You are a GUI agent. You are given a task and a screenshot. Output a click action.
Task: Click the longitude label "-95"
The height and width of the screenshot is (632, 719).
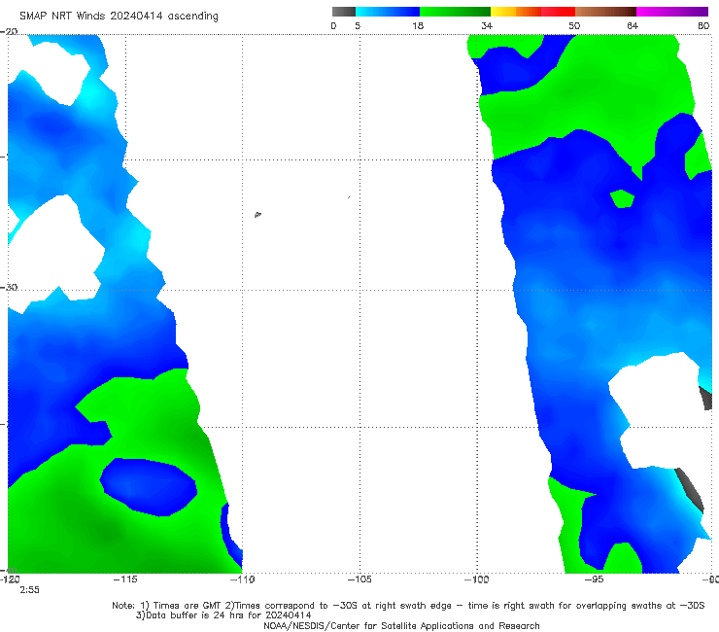594,579
